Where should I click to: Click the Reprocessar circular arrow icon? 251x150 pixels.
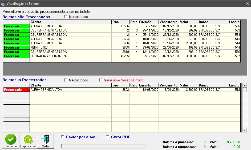click(x=28, y=139)
